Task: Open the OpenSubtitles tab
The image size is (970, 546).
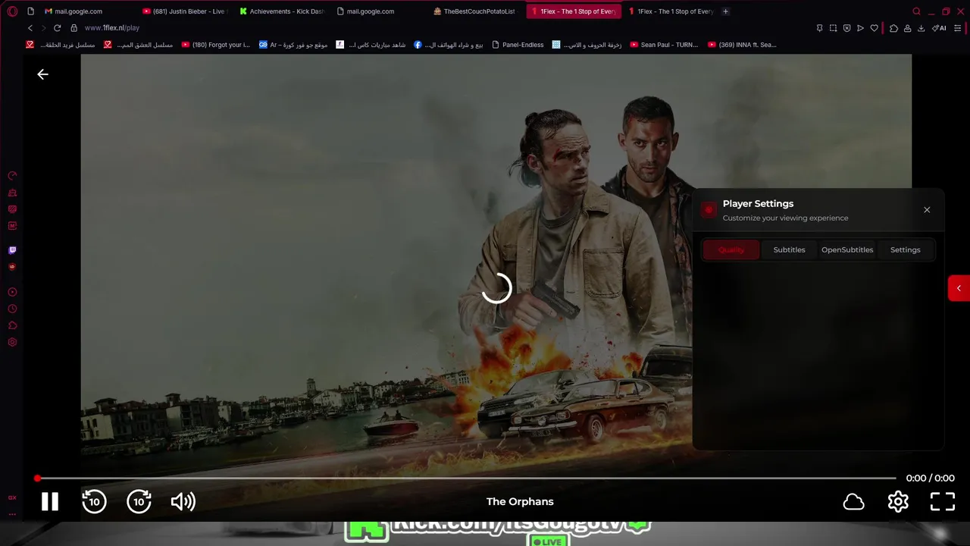Action: point(847,249)
